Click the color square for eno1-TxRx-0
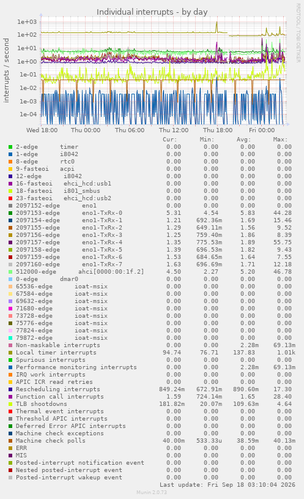Screen dimensions: 304x499 pyautogui.click(x=10, y=213)
